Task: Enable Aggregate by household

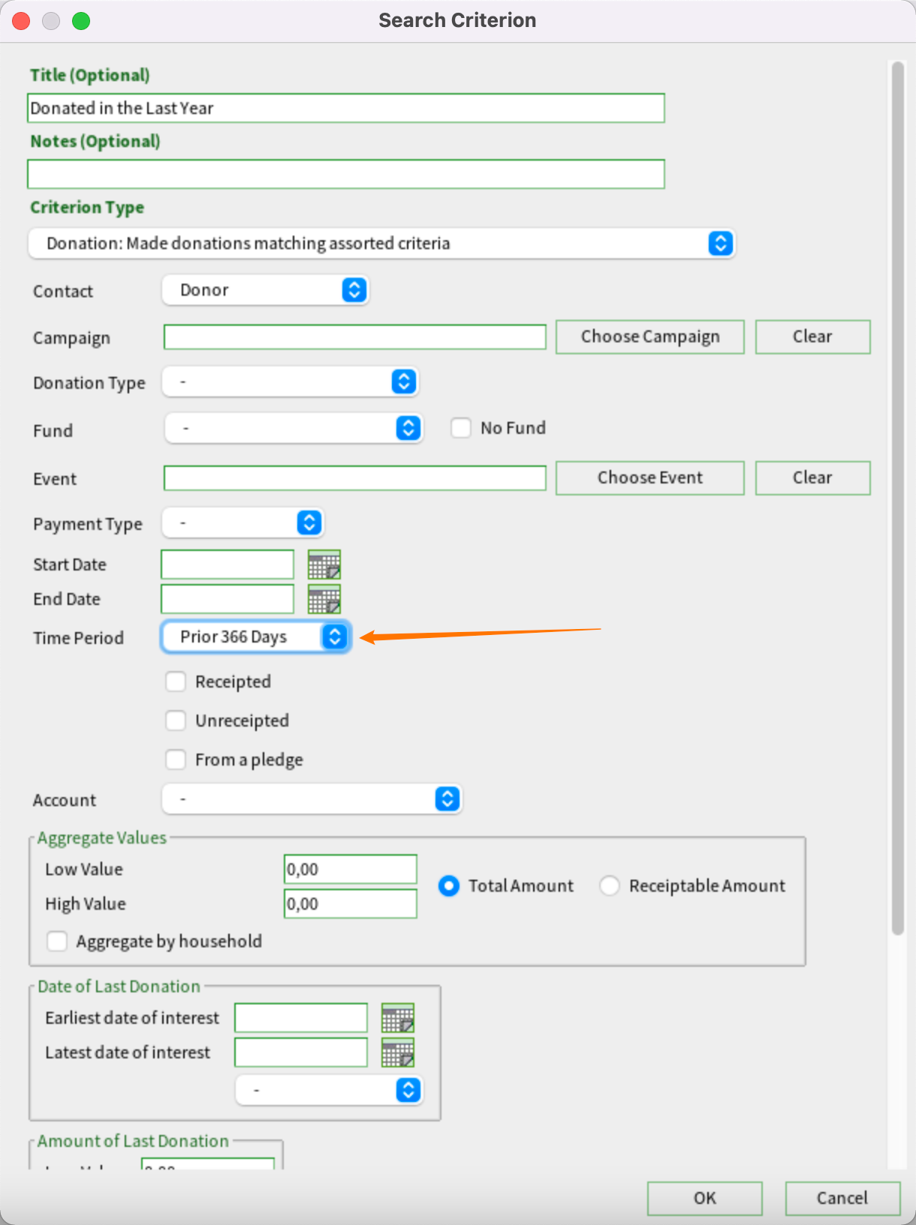Action: (x=57, y=941)
